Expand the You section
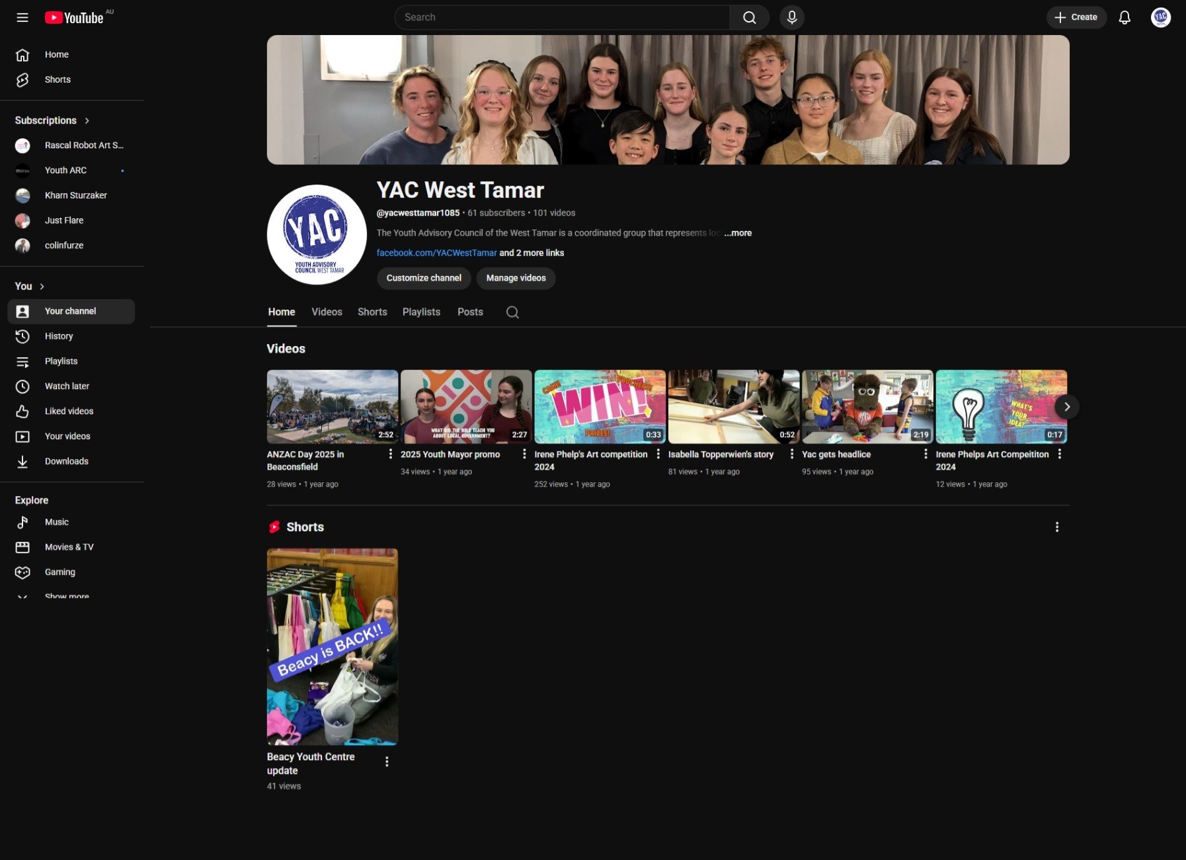 30,286
